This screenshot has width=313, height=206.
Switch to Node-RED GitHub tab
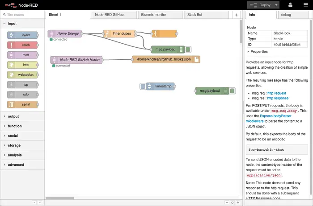pyautogui.click(x=114, y=15)
